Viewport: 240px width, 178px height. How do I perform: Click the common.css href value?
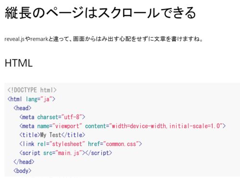click(121, 144)
